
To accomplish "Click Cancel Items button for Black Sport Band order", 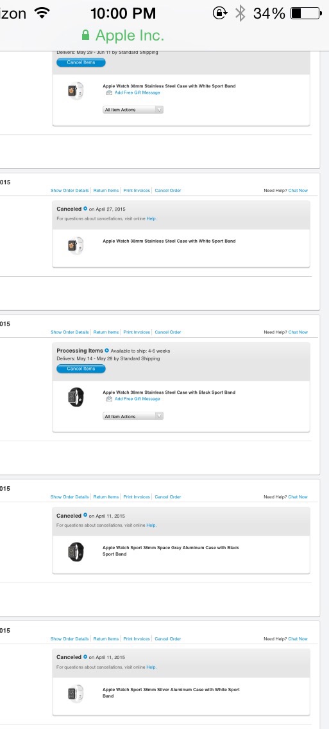I will [x=81, y=369].
